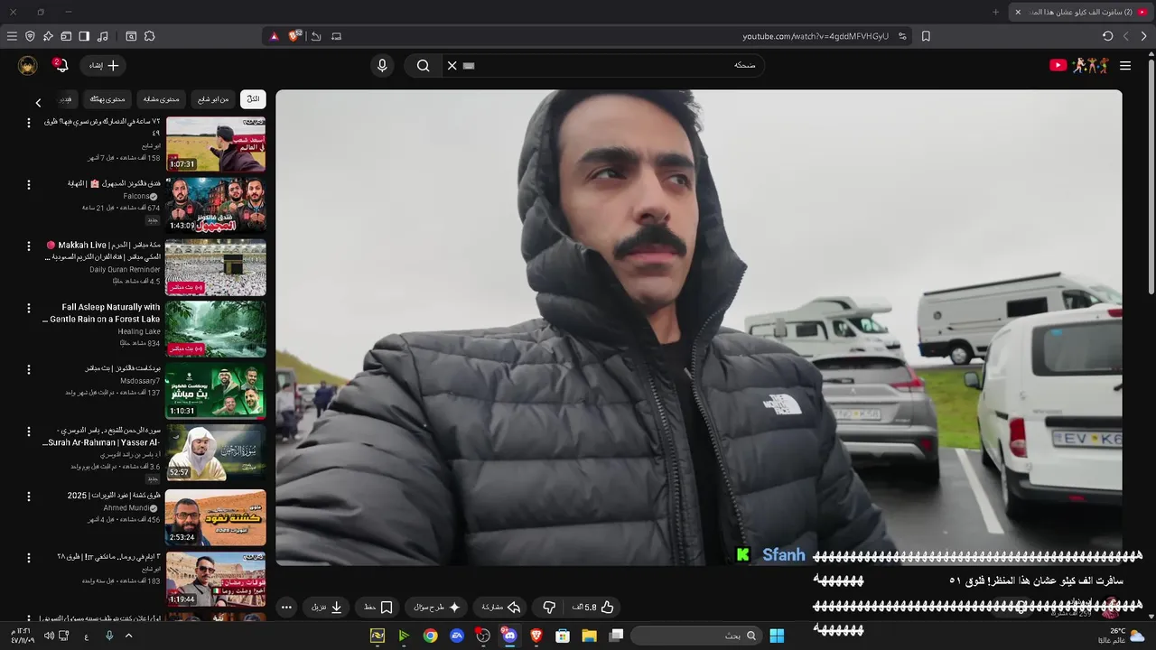
Task: Click the Brave VPN shield icon
Action: pos(30,36)
